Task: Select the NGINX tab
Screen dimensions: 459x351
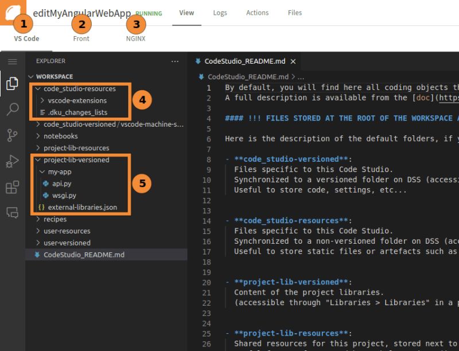Action: coord(135,38)
